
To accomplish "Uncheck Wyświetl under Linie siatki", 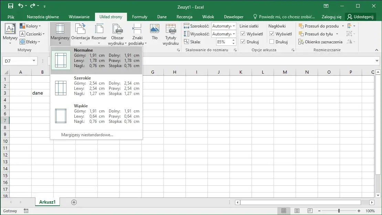I will tap(243, 34).
